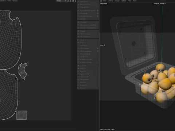Click the Restore UV icon

tap(78, 85)
